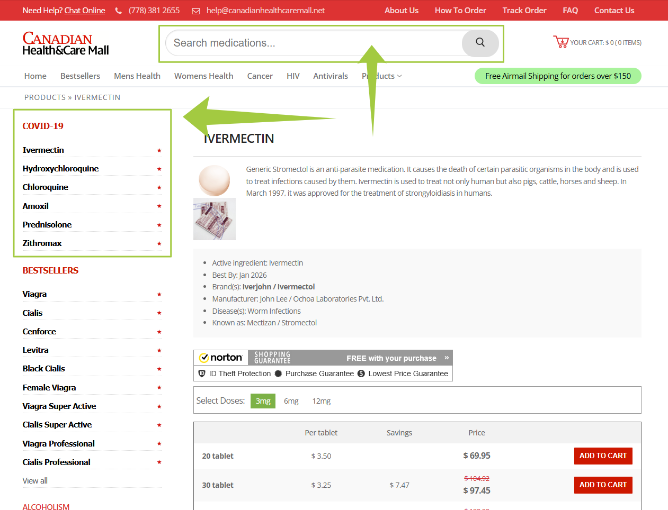This screenshot has height=510, width=668.
Task: Click the red star beside Cialis
Action: (x=159, y=313)
